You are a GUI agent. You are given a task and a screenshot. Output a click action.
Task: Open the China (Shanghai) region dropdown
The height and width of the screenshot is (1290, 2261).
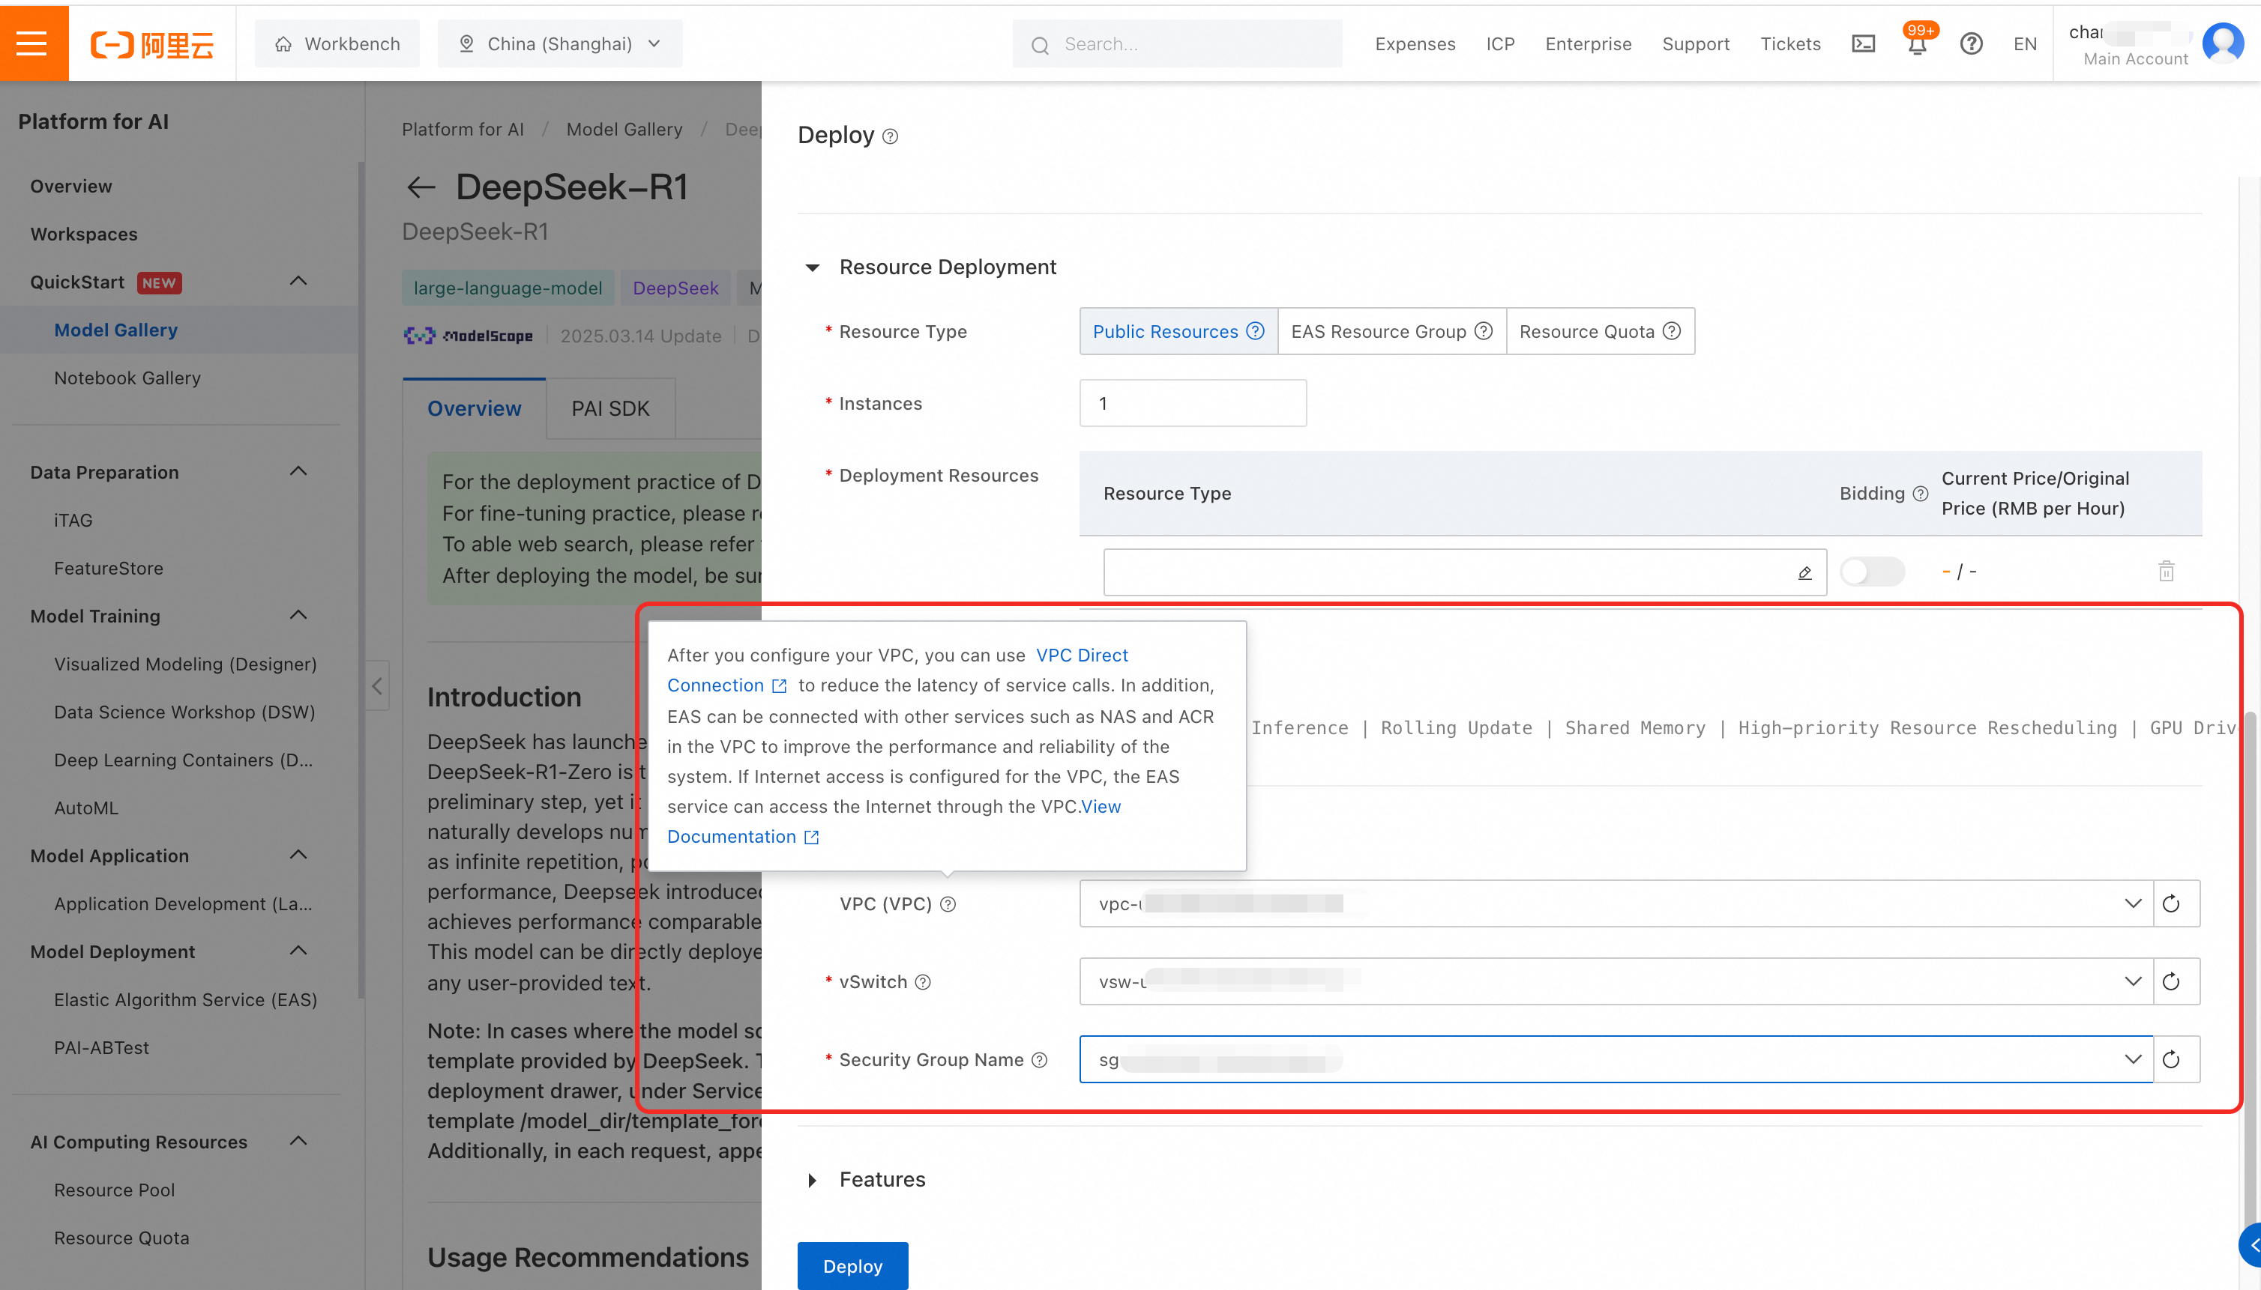click(x=560, y=43)
